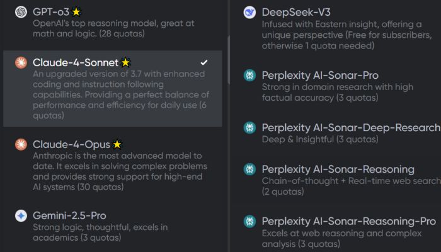Click the checkmark on Claude-4-Sonnet
Viewport: 441px width, 252px height.
[204, 62]
